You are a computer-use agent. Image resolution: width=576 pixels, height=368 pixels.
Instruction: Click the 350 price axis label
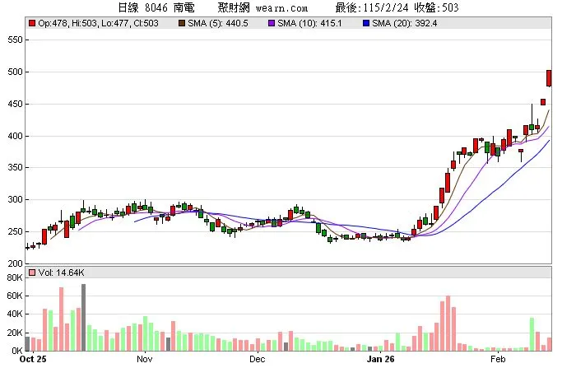[15, 167]
